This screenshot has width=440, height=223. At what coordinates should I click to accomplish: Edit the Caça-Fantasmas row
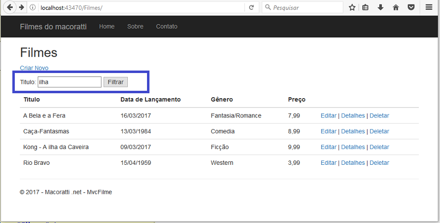[x=329, y=131]
